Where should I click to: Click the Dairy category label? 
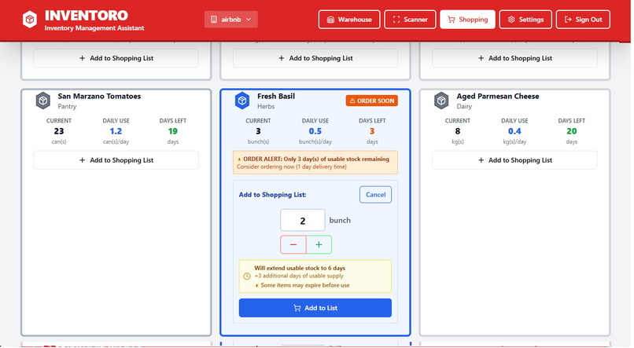[464, 107]
